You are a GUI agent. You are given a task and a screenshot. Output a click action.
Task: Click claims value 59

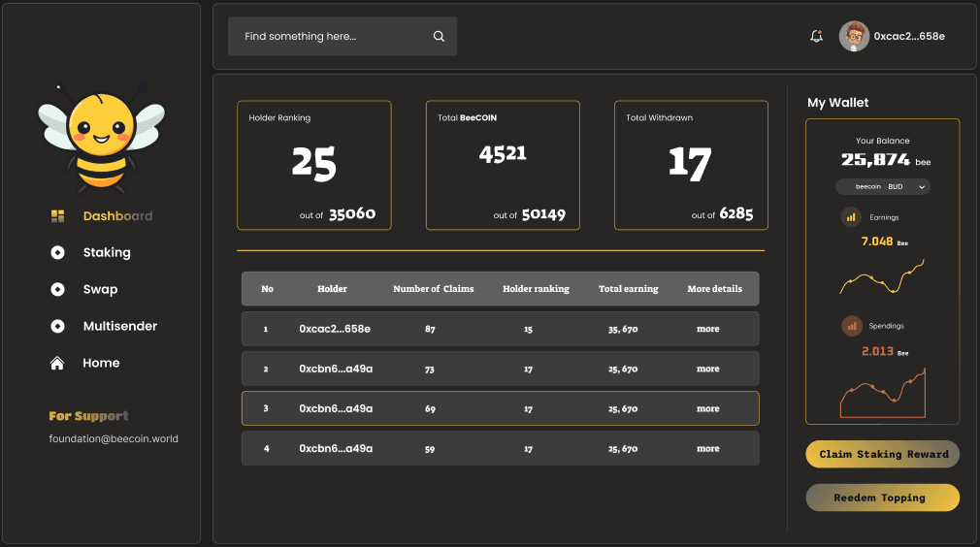pos(430,449)
